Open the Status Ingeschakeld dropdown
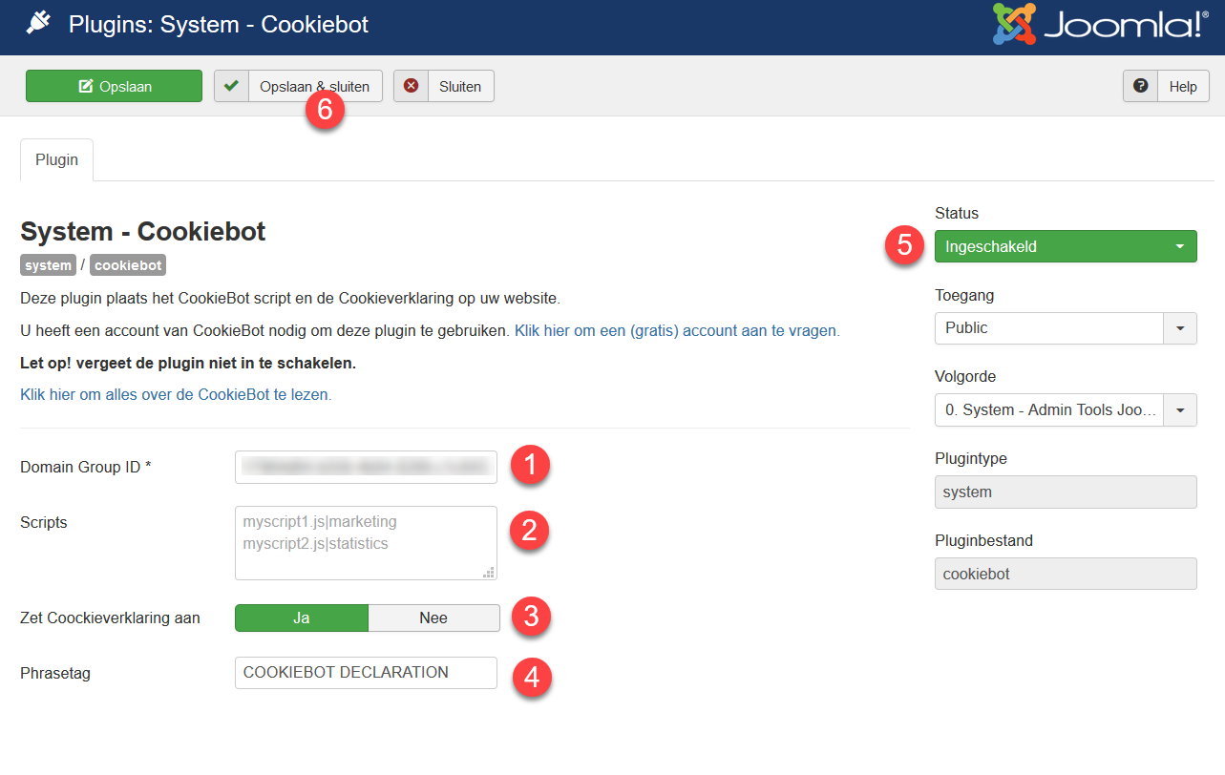The image size is (1225, 775). click(x=1066, y=246)
